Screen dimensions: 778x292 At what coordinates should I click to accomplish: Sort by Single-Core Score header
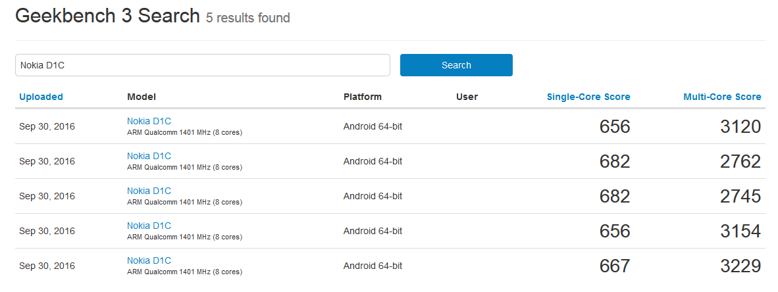pos(588,97)
